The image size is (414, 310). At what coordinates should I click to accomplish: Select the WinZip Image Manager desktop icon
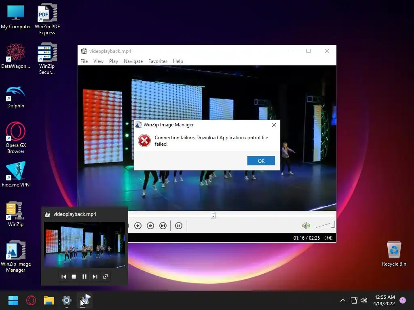(x=16, y=256)
